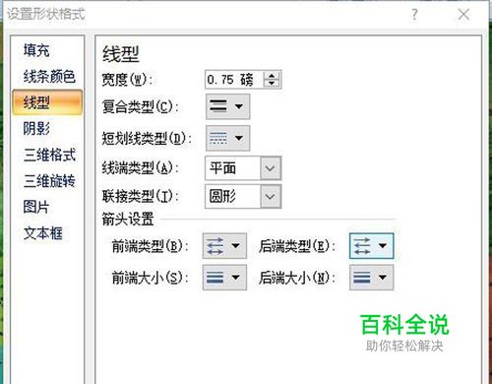Decrease line width with the down spinner arrow
Screen dimensions: 492x384
(272, 84)
